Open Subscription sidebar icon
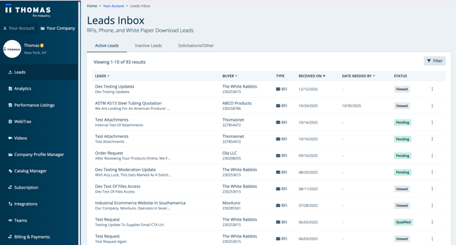Screen dimensions: 456x245 (x=10, y=187)
